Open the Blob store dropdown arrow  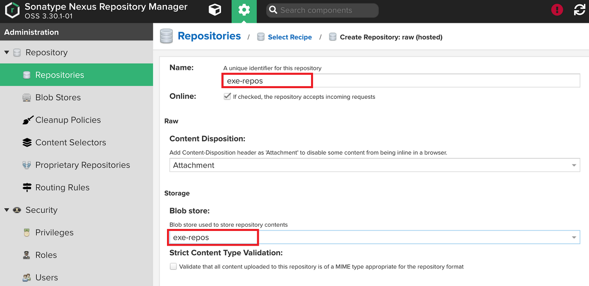pyautogui.click(x=574, y=237)
